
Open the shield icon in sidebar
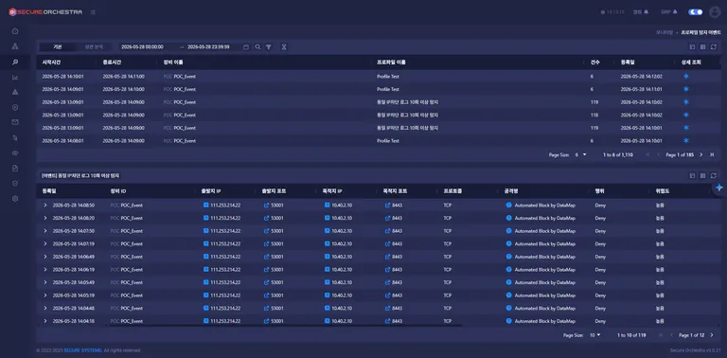[15, 107]
